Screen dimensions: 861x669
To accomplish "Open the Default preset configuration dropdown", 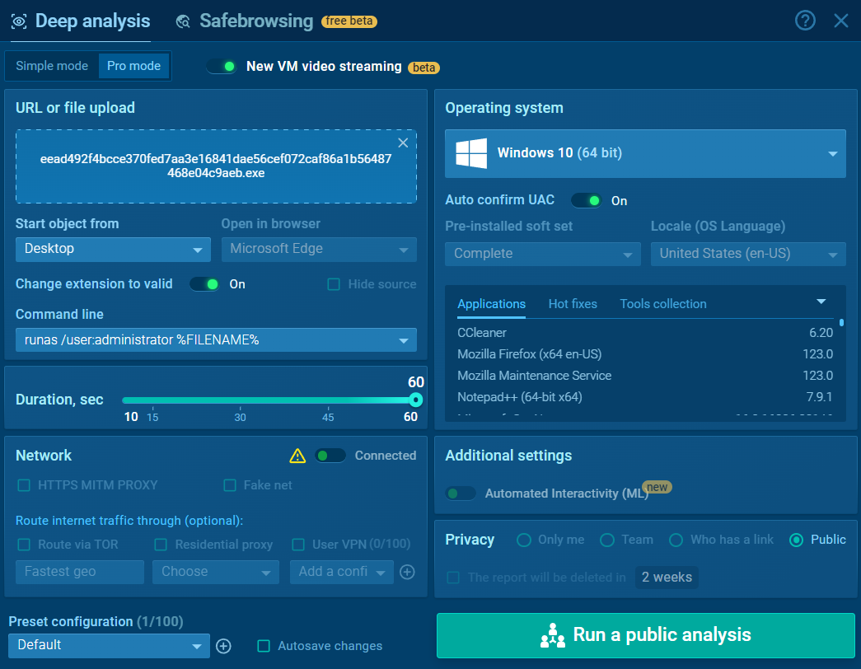I will [109, 645].
